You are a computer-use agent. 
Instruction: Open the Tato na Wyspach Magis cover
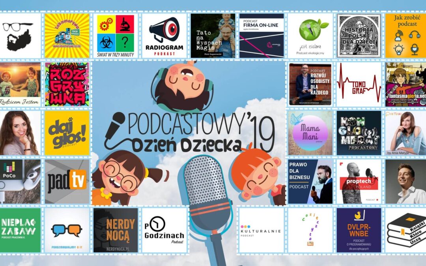(x=213, y=36)
